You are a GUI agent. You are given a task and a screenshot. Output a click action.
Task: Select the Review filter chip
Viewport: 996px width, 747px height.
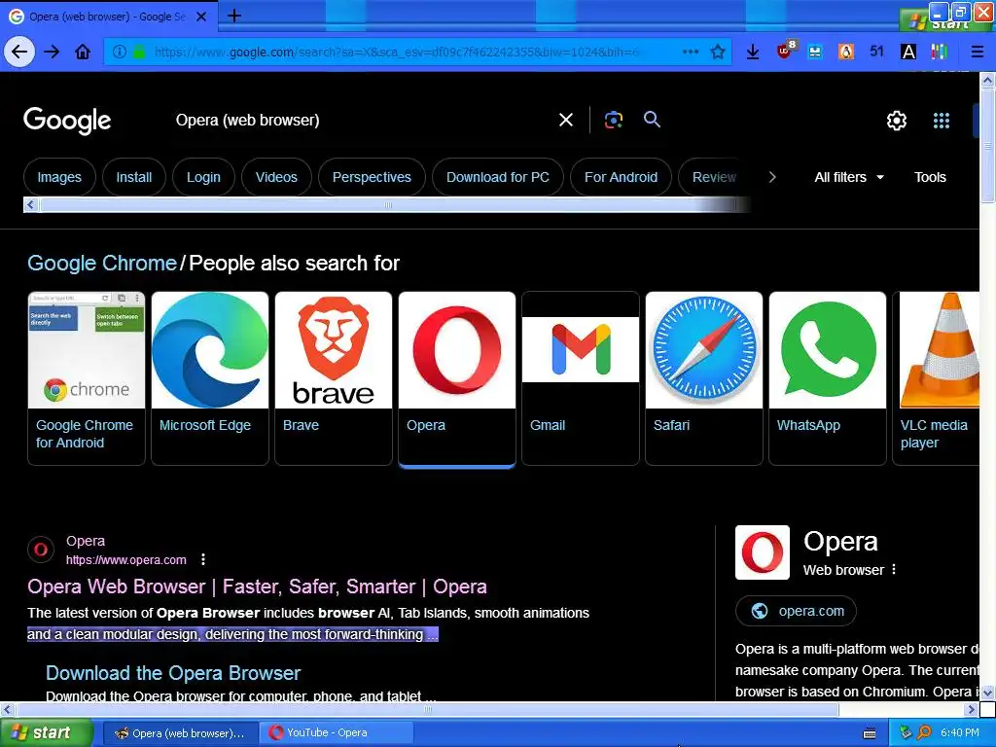[713, 177]
